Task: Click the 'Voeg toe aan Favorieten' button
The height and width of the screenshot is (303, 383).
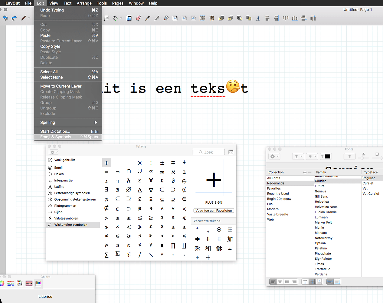Action: [x=214, y=211]
